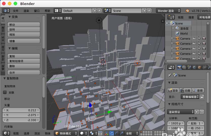Viewport: 211px width, 136px height.
Task: Select the Scene tab icon in Properties
Action: pos(189,67)
